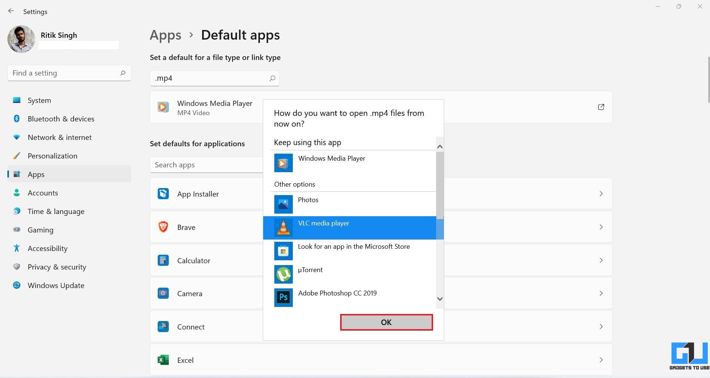Click the Excel app icon
Viewport: 710px width, 378px height.
tap(163, 360)
